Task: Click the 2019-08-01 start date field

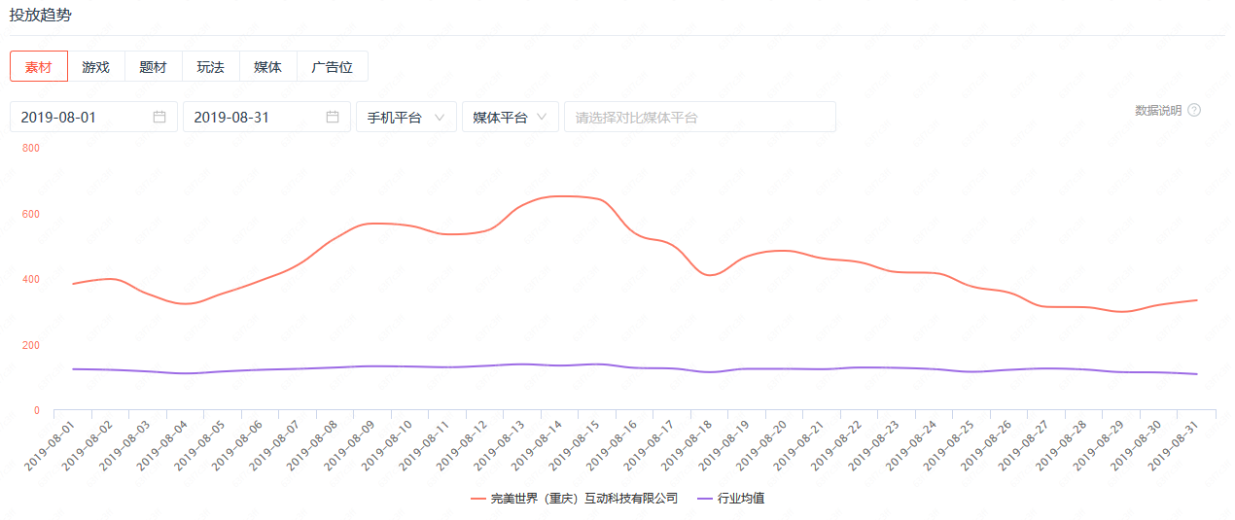Action: point(93,117)
